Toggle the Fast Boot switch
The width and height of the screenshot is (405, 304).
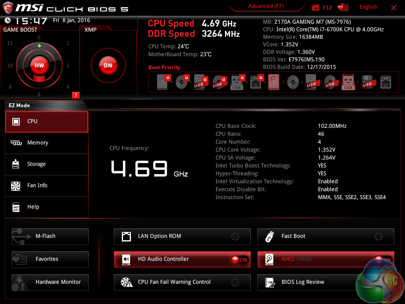point(379,237)
